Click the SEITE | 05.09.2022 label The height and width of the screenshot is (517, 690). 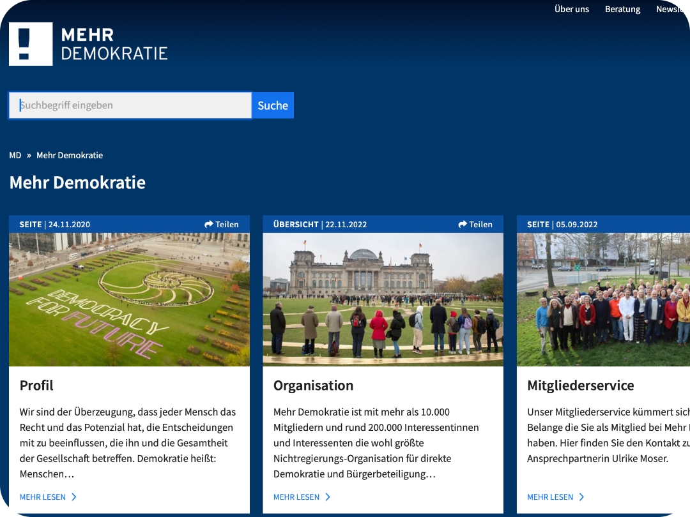pyautogui.click(x=562, y=224)
